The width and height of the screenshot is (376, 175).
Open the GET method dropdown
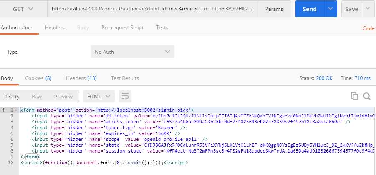tap(23, 9)
